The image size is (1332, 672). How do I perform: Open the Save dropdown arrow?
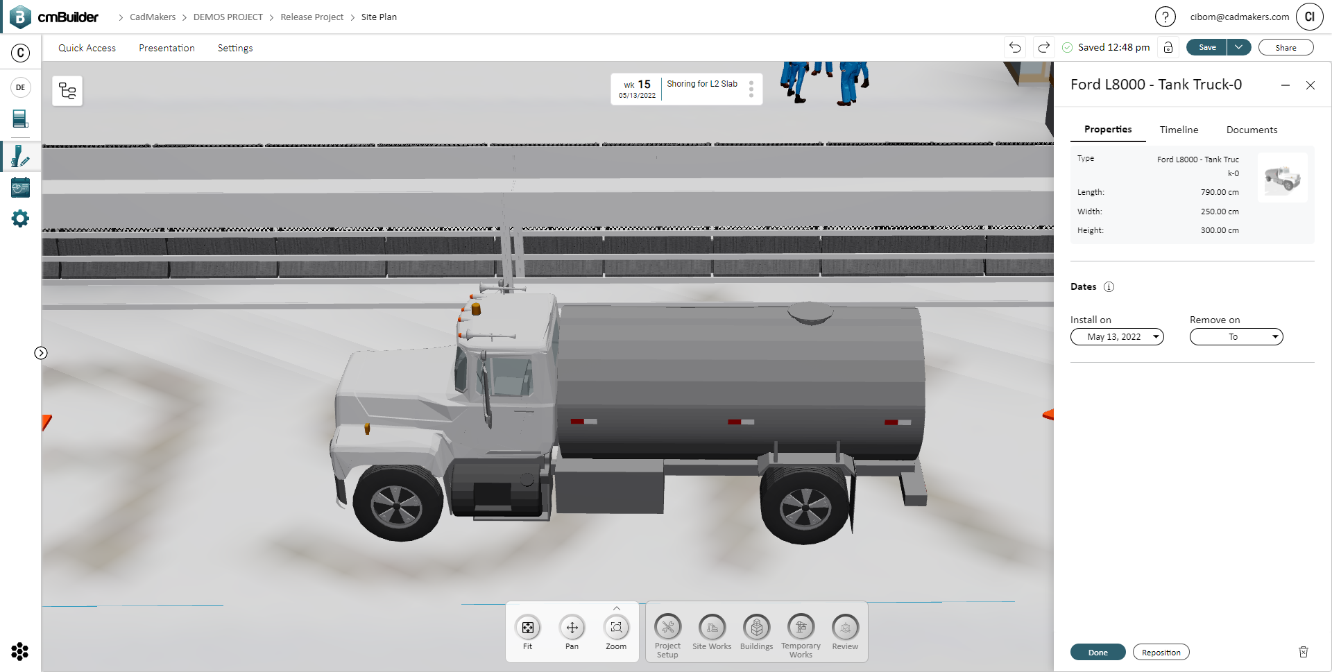click(1239, 47)
